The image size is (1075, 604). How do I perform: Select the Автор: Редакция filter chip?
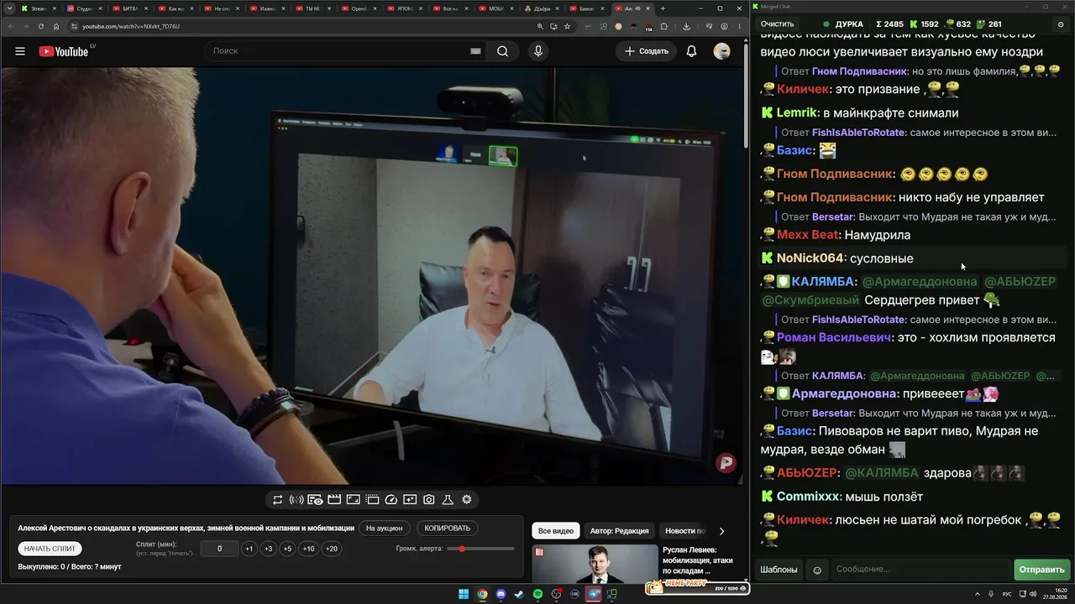coord(619,531)
